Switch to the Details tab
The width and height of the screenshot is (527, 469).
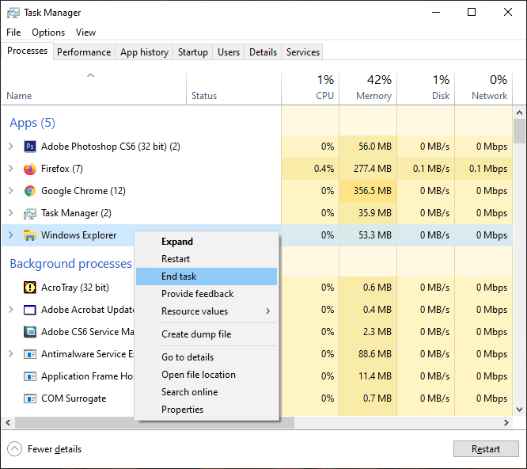263,52
